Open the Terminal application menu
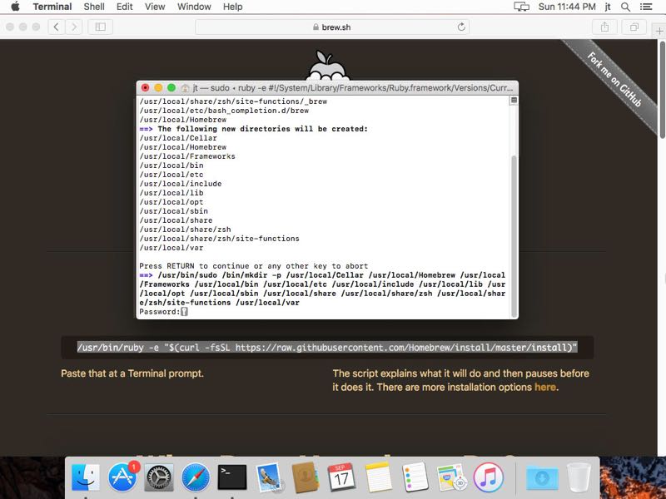 coord(52,7)
